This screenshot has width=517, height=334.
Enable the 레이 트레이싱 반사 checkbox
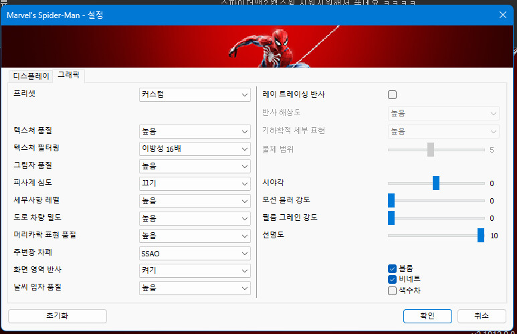pyautogui.click(x=392, y=95)
